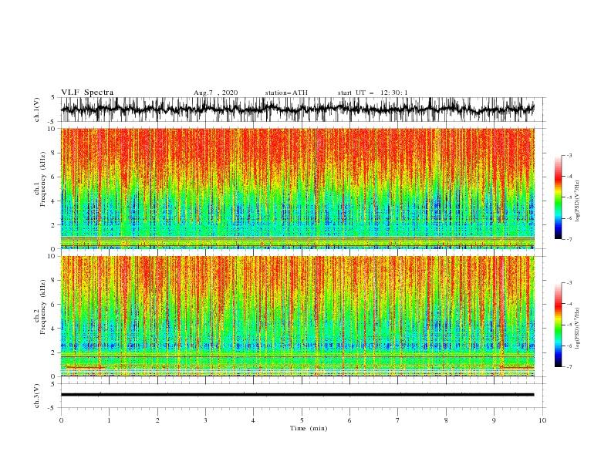Click the ch.2 spectrogram panel
This screenshot has height=472, width=611.
[x=297, y=316]
